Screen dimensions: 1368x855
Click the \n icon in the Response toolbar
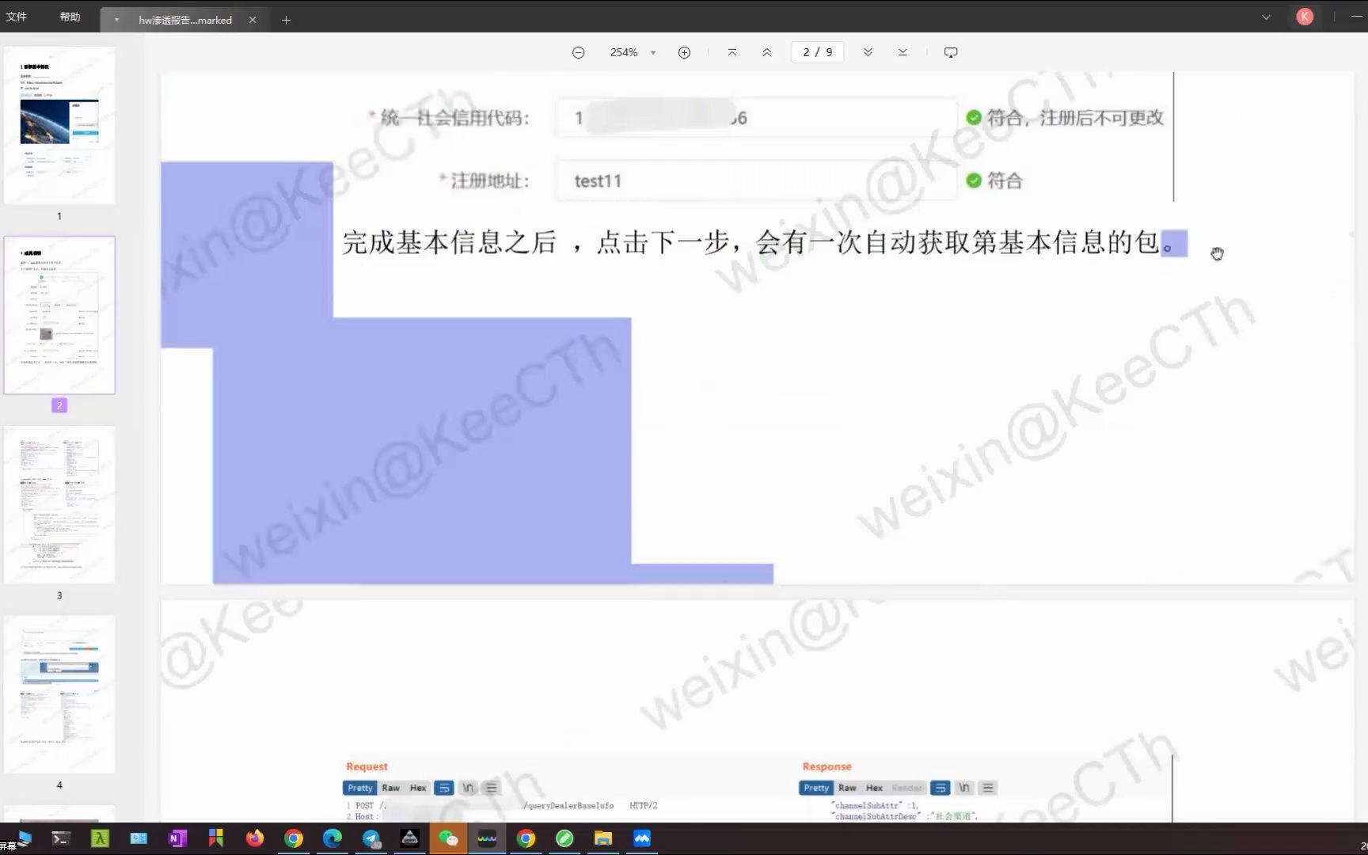(x=963, y=788)
